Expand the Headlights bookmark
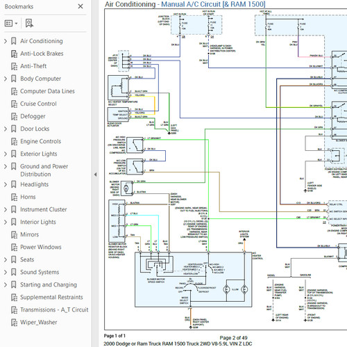The image size is (347, 347). 6,184
